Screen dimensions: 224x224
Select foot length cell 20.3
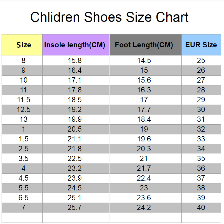(x=144, y=149)
